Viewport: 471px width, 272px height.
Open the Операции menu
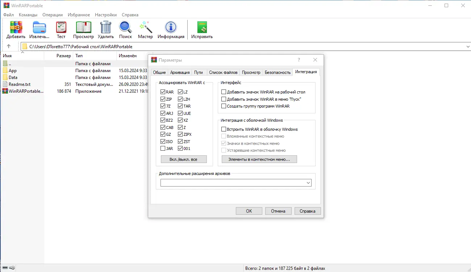tap(53, 15)
